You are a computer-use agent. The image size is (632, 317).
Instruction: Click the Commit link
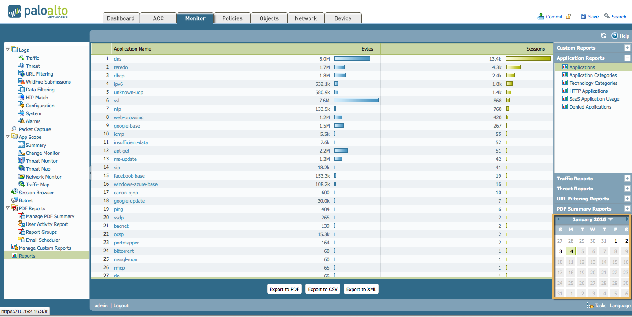pyautogui.click(x=554, y=16)
